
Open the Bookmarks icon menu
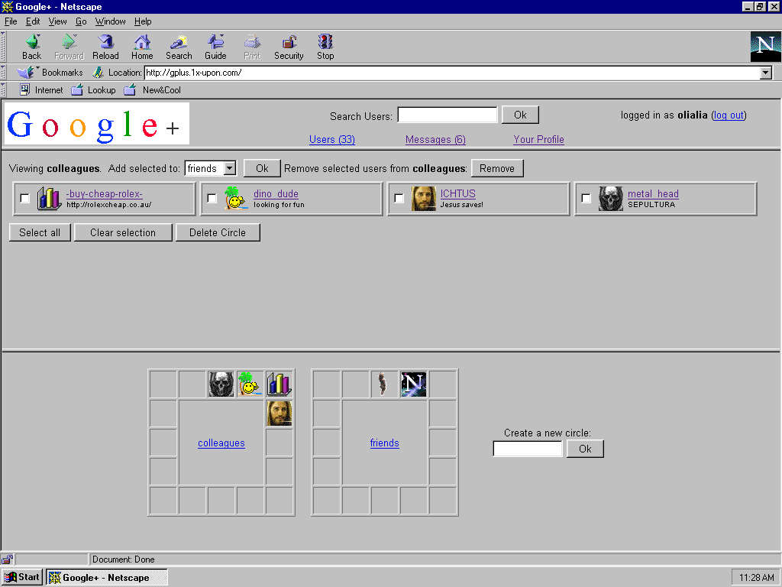point(27,73)
